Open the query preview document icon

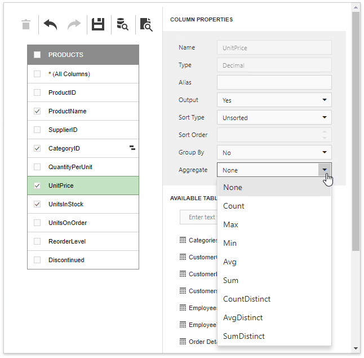(x=147, y=24)
